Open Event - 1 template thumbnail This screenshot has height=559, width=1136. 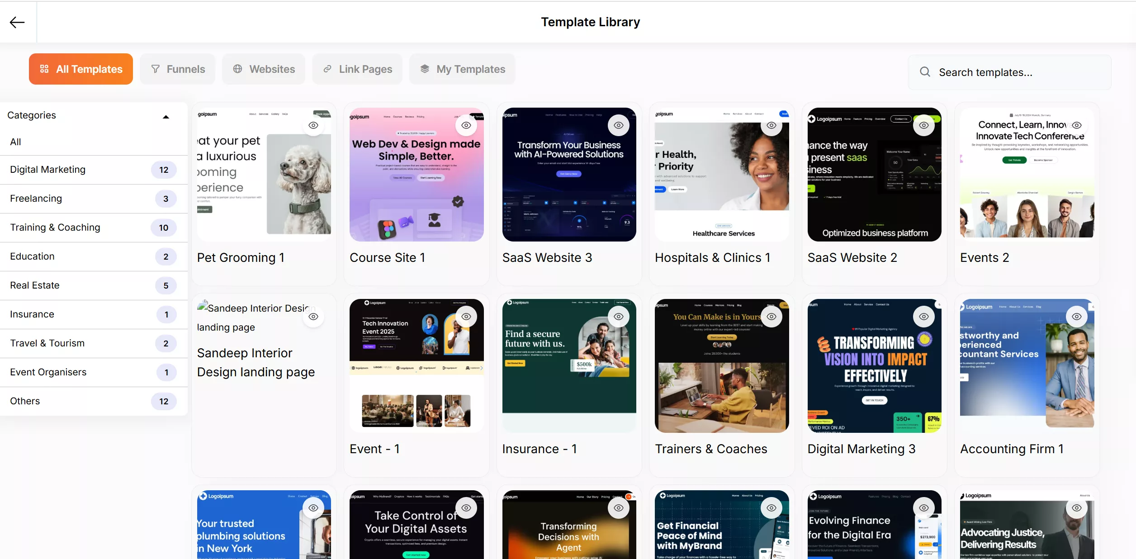417,366
